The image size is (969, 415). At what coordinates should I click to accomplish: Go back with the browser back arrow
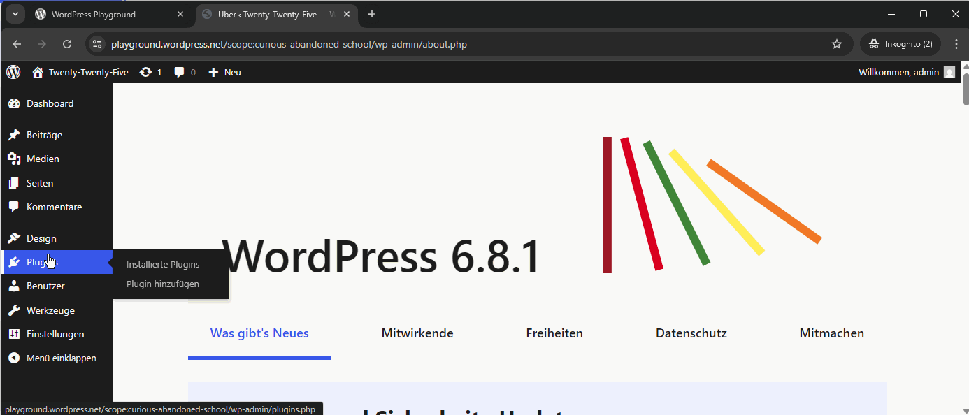[x=17, y=44]
